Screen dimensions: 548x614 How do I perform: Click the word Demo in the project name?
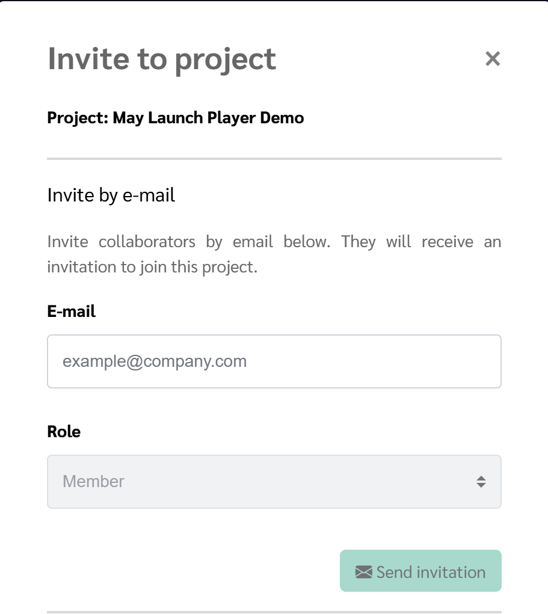coord(282,118)
